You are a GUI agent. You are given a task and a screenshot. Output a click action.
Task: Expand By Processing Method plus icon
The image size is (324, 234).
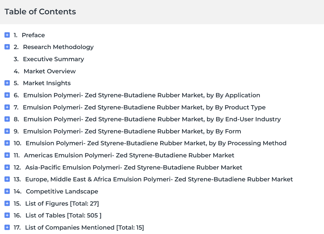click(7, 143)
